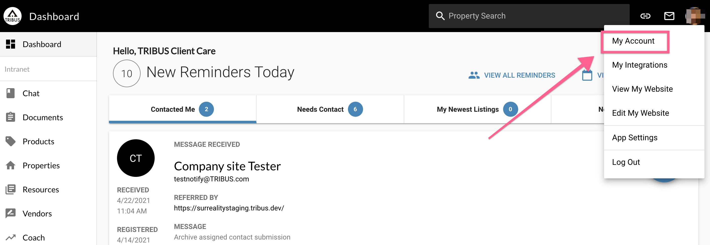Screen dimensions: 710x245
Task: Switch to My Newest Listings tab
Action: 477,109
